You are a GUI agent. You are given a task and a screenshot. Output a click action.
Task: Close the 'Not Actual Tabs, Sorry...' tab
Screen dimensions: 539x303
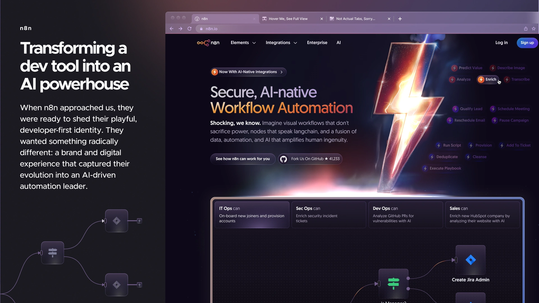point(389,19)
